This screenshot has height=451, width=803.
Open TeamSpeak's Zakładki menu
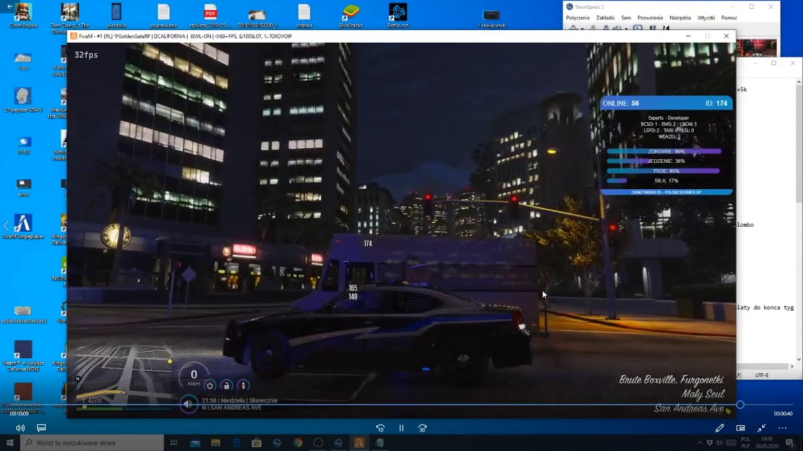605,18
